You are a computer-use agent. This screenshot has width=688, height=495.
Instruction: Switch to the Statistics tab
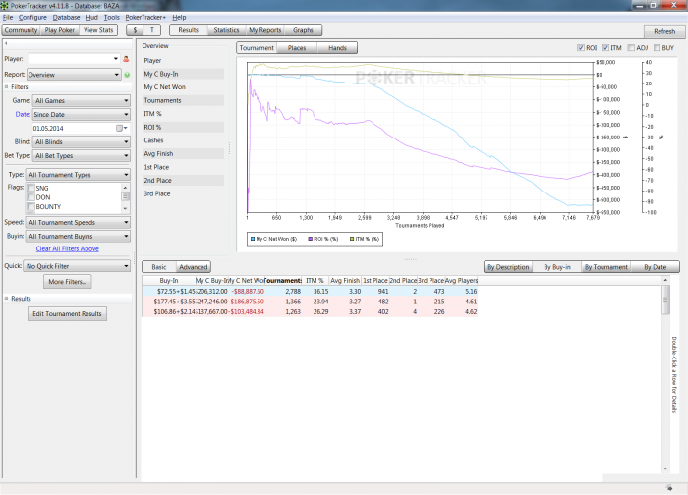(226, 30)
